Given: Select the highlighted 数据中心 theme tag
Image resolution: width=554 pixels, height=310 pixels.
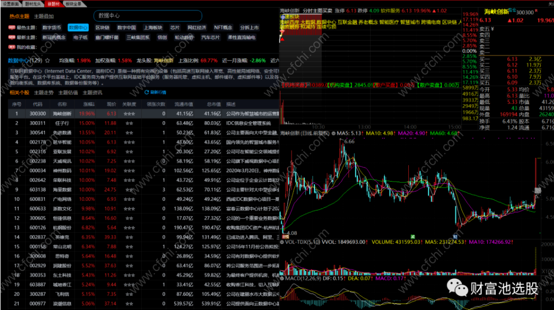Looking at the screenshot, I should click(x=78, y=27).
